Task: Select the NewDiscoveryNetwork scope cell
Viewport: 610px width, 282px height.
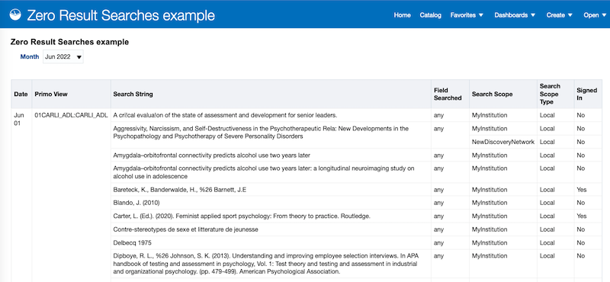Action: coord(503,142)
